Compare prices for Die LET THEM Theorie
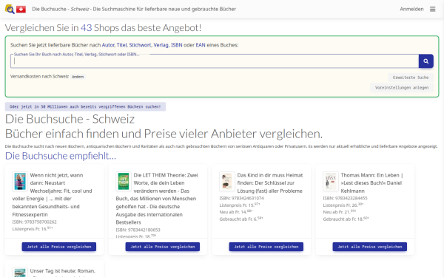Screen dimensions: 444x277 pos(163,247)
